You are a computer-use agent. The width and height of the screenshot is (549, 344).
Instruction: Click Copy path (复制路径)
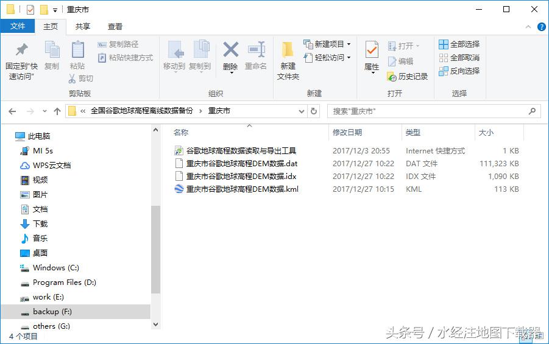118,44
